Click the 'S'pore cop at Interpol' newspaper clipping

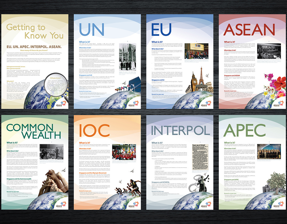pos(200,157)
